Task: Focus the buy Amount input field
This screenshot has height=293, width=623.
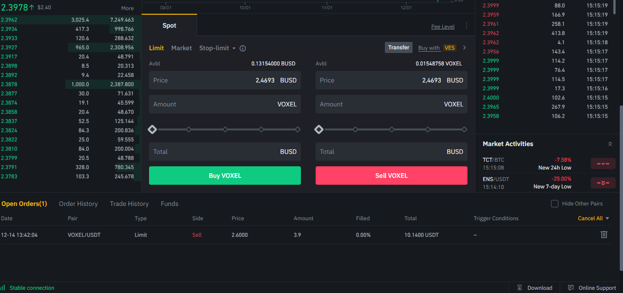Action: 225,104
